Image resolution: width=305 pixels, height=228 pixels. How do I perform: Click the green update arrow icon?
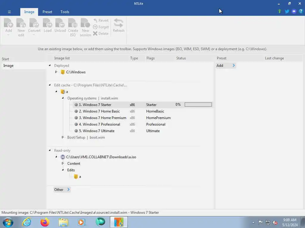279,11
